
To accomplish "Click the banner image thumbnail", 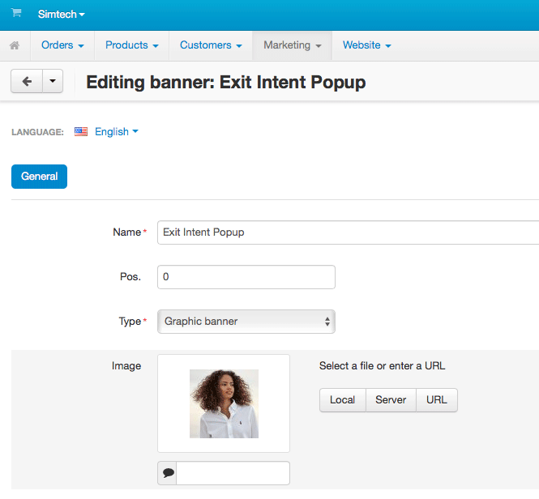I will [x=224, y=403].
